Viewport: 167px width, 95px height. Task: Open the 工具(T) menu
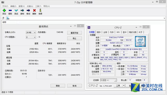pos(38,6)
